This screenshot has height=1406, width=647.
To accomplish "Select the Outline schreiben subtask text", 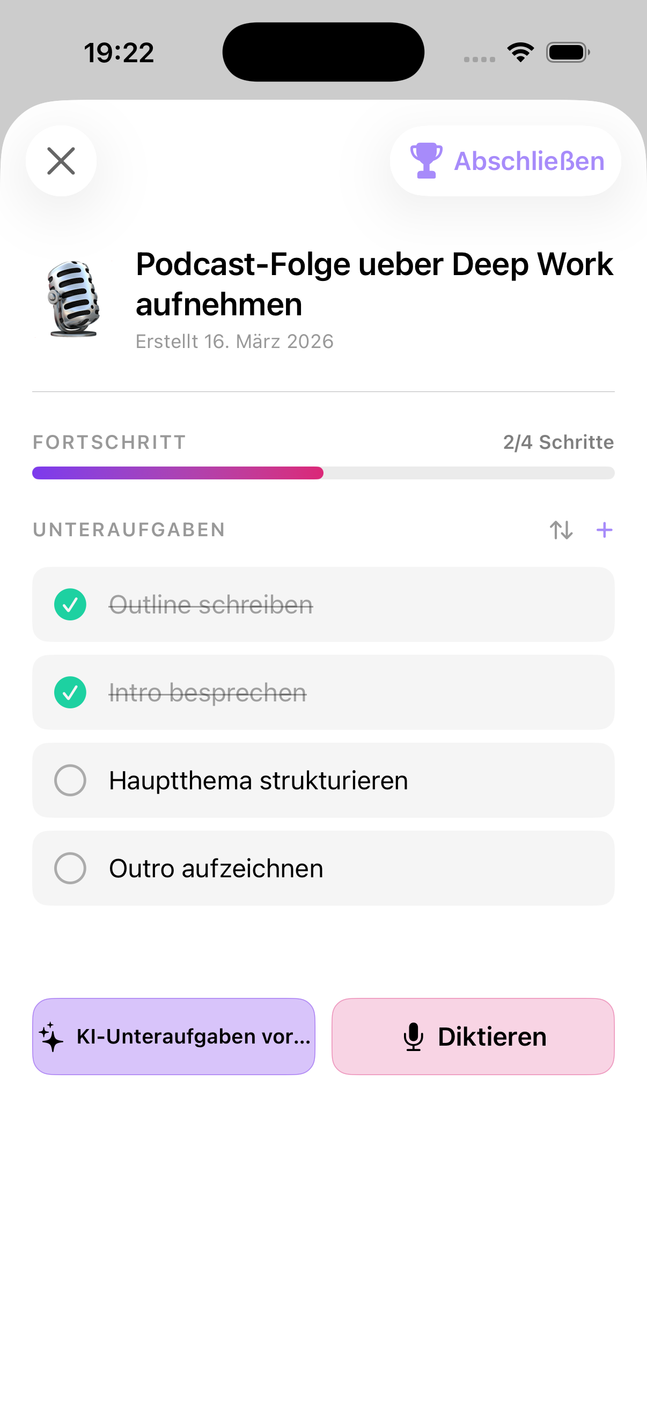I will [x=211, y=605].
